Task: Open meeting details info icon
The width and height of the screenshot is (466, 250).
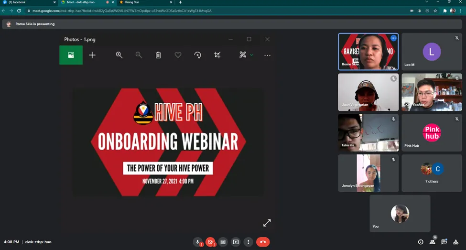Action: tap(421, 242)
